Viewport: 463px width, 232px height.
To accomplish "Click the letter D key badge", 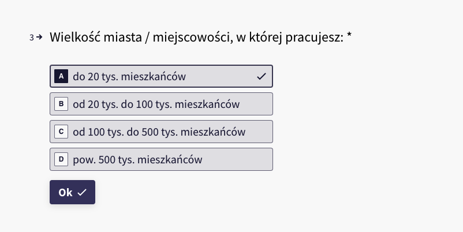I will (61, 159).
